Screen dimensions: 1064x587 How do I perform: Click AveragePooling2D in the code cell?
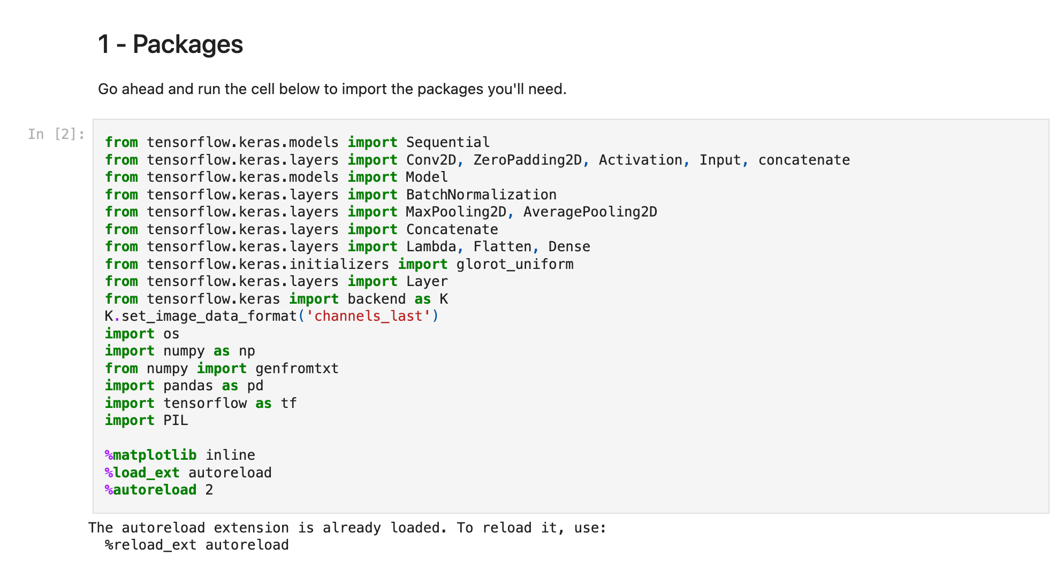(x=590, y=212)
